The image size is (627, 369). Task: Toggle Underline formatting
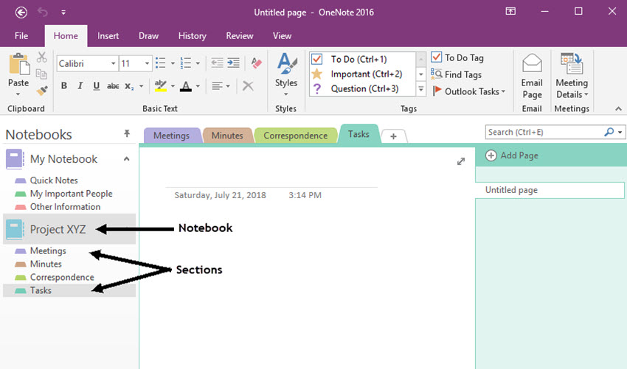click(97, 86)
